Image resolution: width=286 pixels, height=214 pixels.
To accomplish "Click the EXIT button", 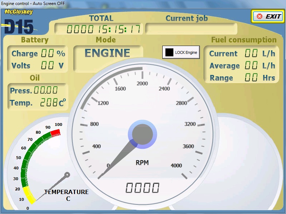I will pos(268,16).
